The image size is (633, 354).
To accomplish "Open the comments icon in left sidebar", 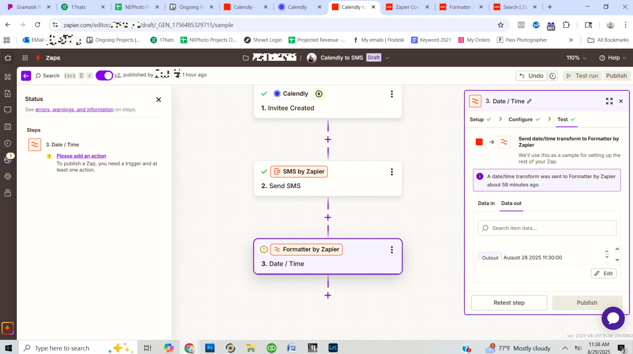I will tap(8, 110).
